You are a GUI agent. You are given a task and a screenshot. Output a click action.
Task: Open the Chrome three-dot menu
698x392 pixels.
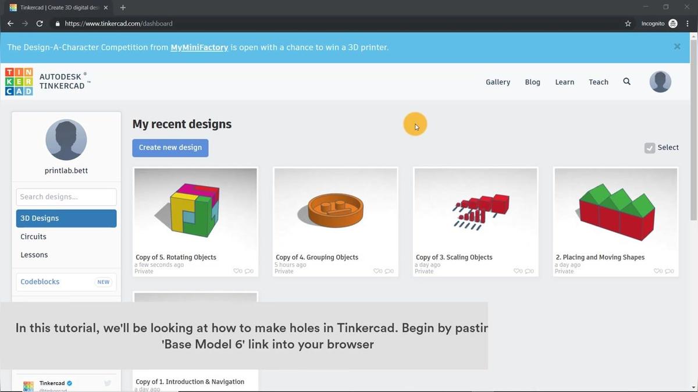pyautogui.click(x=688, y=24)
